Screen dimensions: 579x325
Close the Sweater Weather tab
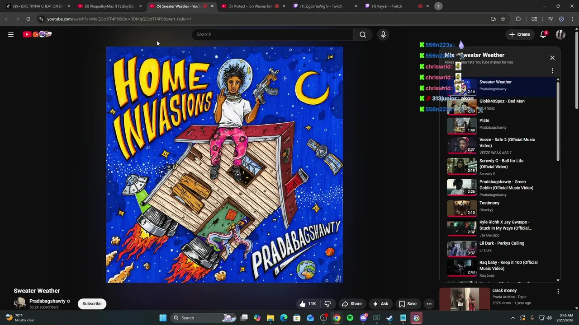tap(212, 6)
